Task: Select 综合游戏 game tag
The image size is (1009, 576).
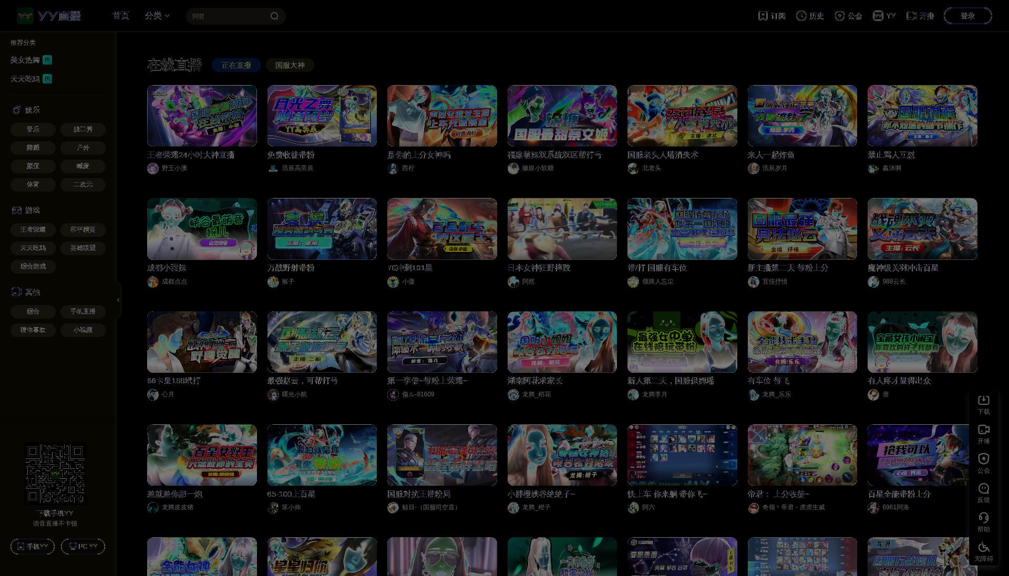Action: 33,266
